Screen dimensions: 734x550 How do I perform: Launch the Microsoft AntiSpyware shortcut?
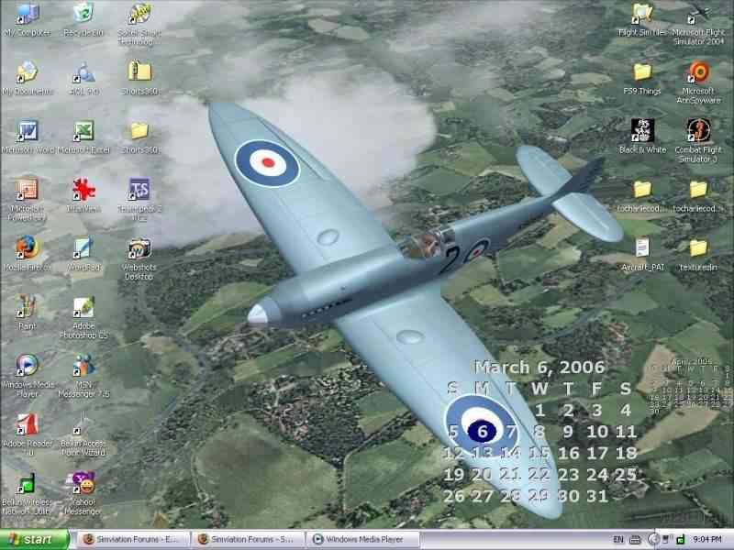click(698, 71)
